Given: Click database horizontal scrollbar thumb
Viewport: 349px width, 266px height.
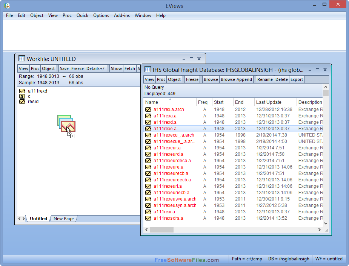Looking at the screenshot, I should coord(161,230).
